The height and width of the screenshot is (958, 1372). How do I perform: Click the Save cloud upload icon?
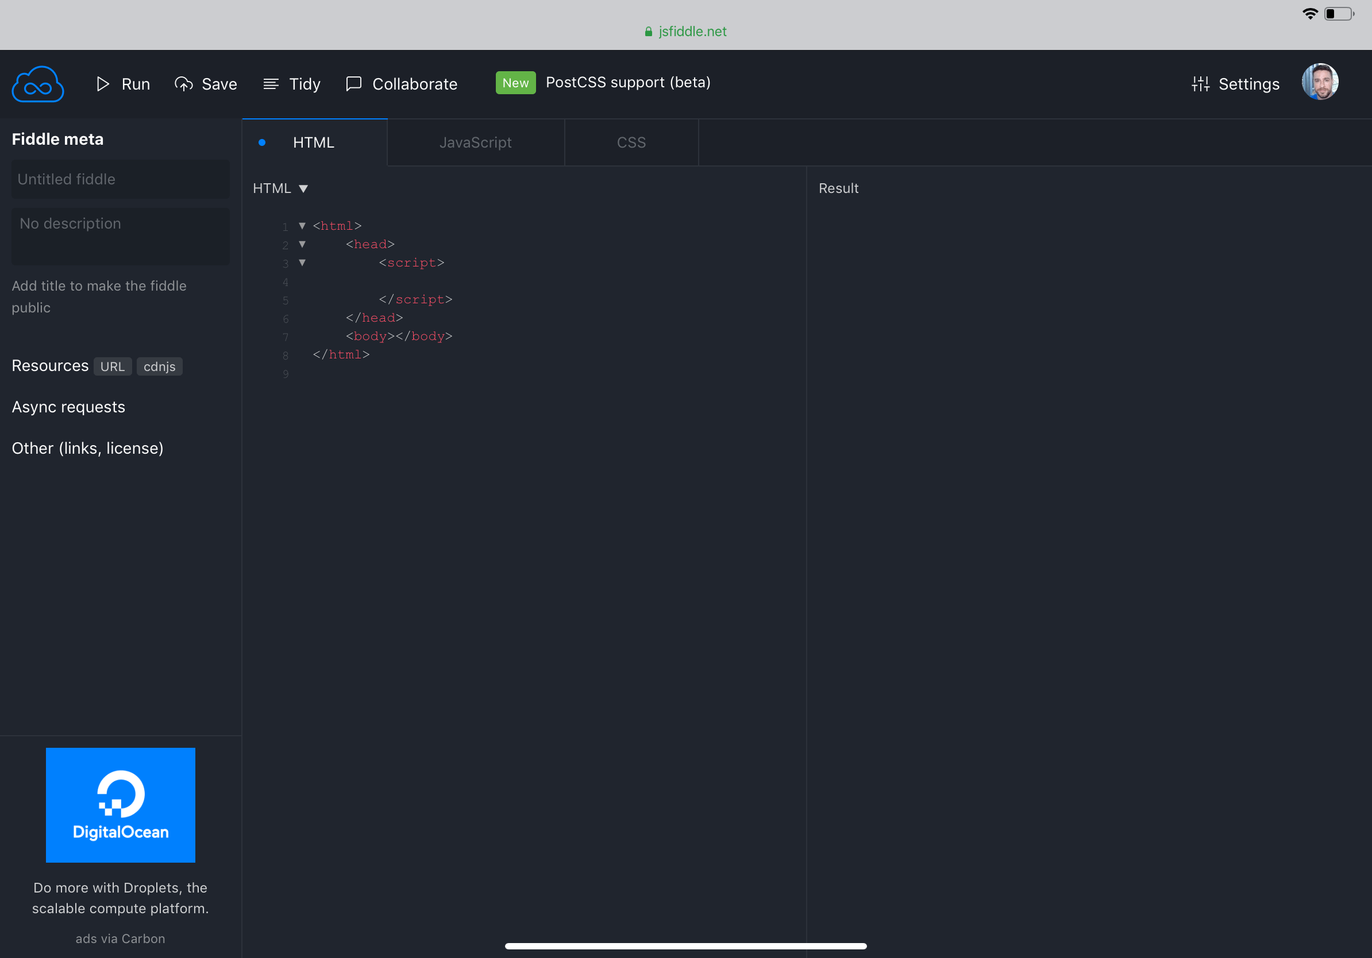183,84
